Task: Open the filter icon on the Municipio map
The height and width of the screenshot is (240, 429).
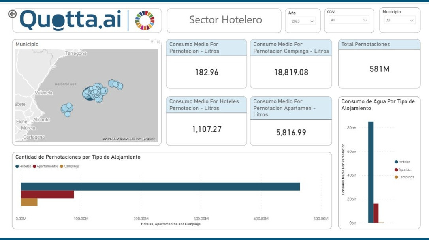Action: pos(152,42)
